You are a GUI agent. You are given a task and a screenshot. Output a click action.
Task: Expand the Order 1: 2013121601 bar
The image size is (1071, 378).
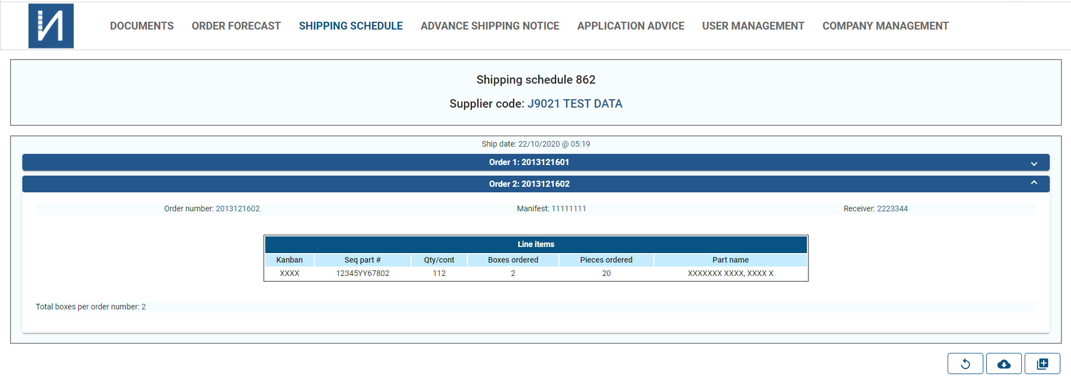click(x=535, y=162)
